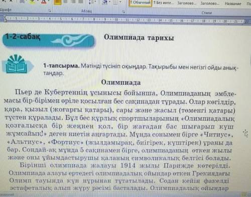Click the bold text 1-тапсырма.
Screen dimensions: 251x197
(x=61, y=66)
